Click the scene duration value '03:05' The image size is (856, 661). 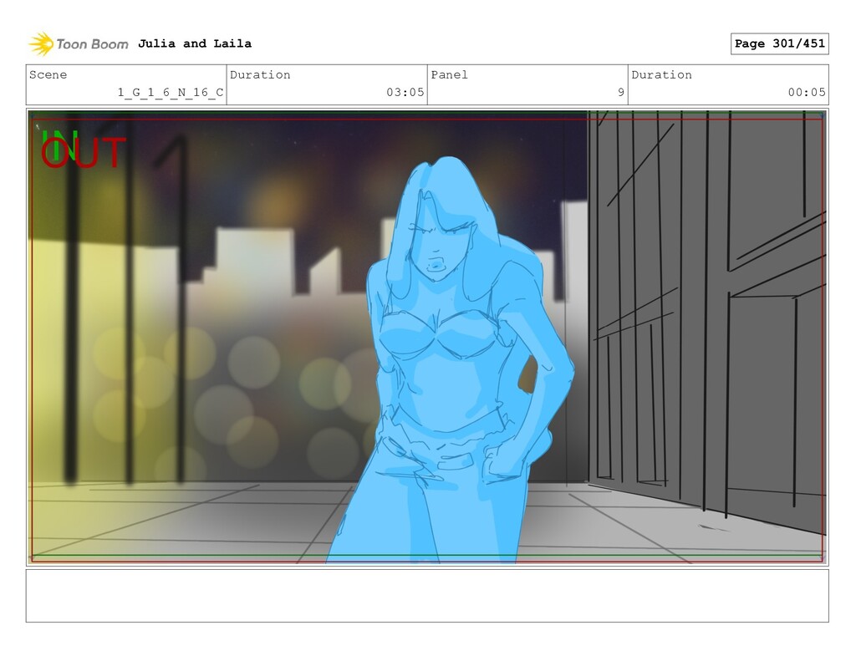point(405,92)
